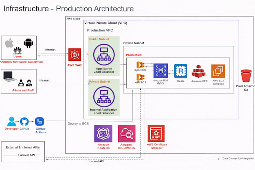Select the 'Prod Amazon S3' caption
The image size is (255, 170).
pyautogui.click(x=246, y=88)
